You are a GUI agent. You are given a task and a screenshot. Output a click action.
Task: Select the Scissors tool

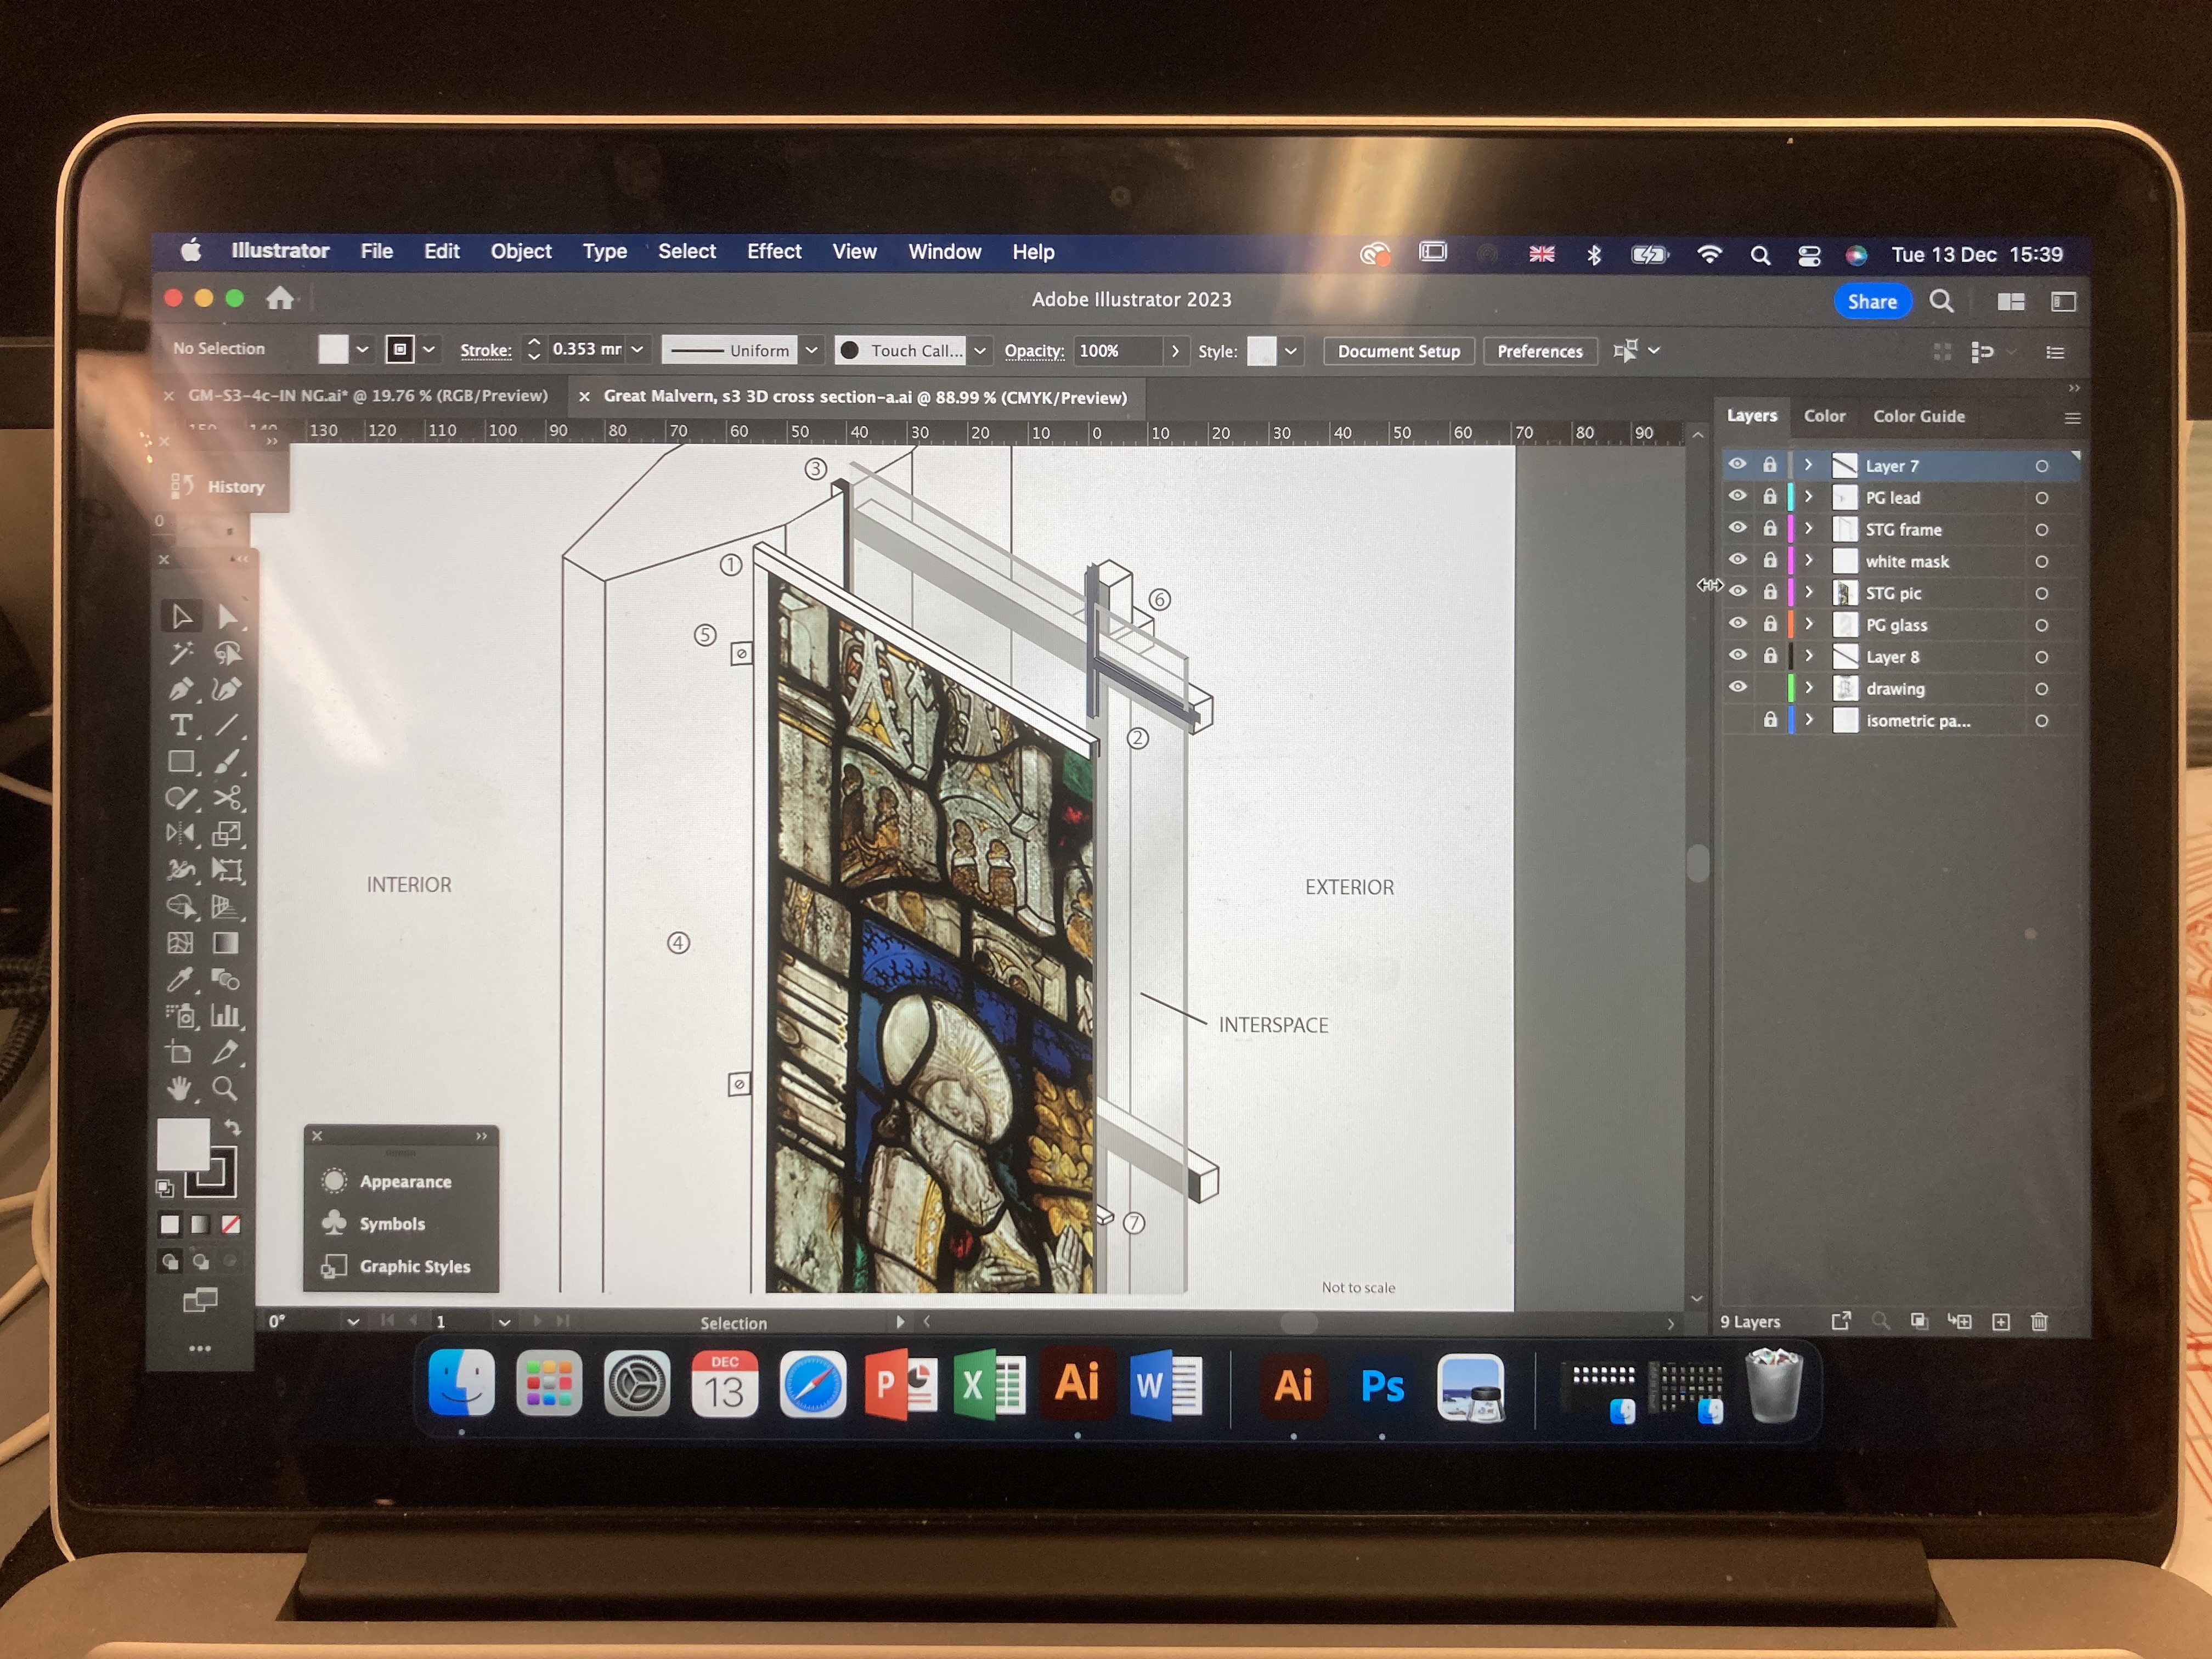click(228, 798)
